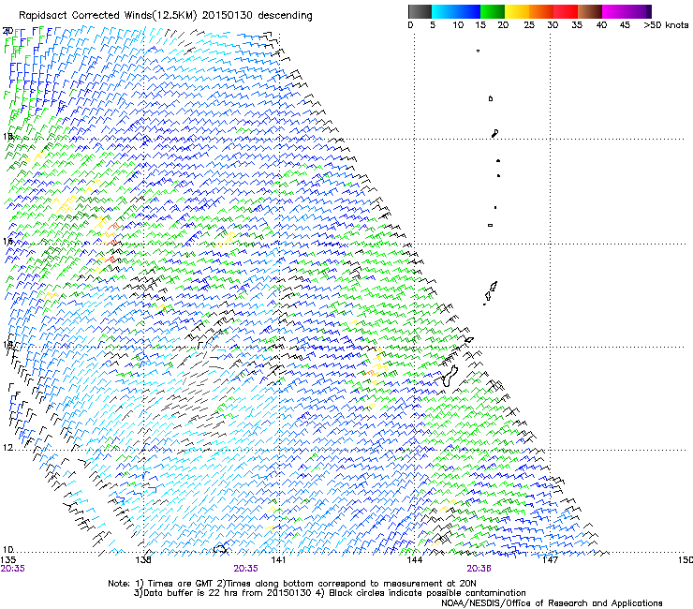Screen dimensions: 693x609
Task: Click the '135' longitude axis label
Action: tap(8, 560)
